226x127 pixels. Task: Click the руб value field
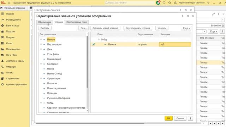175,44
